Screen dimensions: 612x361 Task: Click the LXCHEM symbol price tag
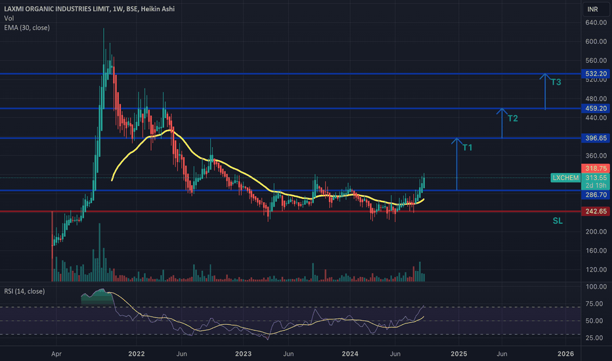[x=565, y=178]
